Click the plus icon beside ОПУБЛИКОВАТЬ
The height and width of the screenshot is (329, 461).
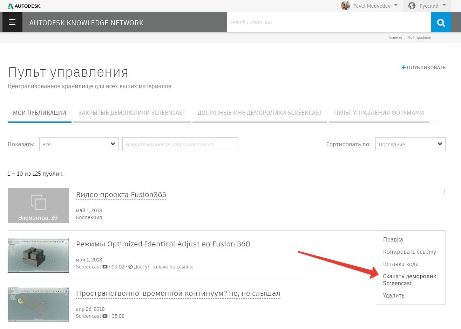[404, 68]
